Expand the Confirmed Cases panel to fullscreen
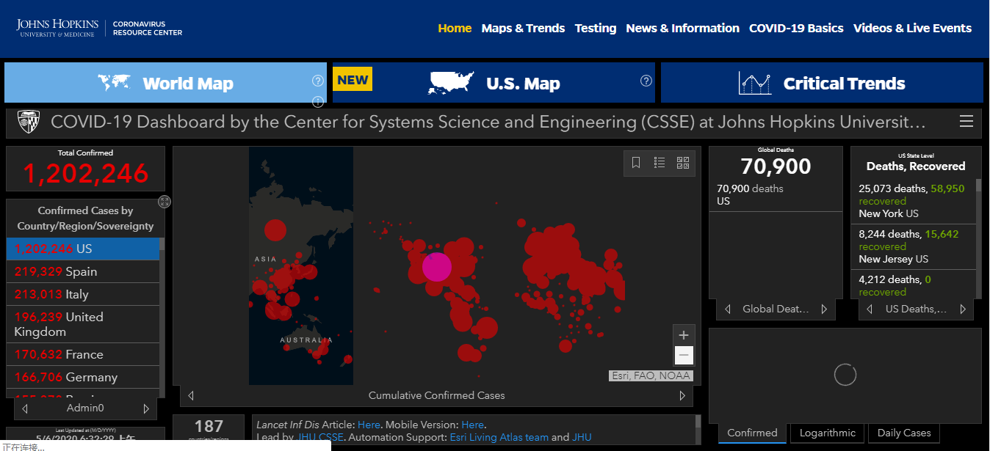The width and height of the screenshot is (990, 451). tap(165, 202)
